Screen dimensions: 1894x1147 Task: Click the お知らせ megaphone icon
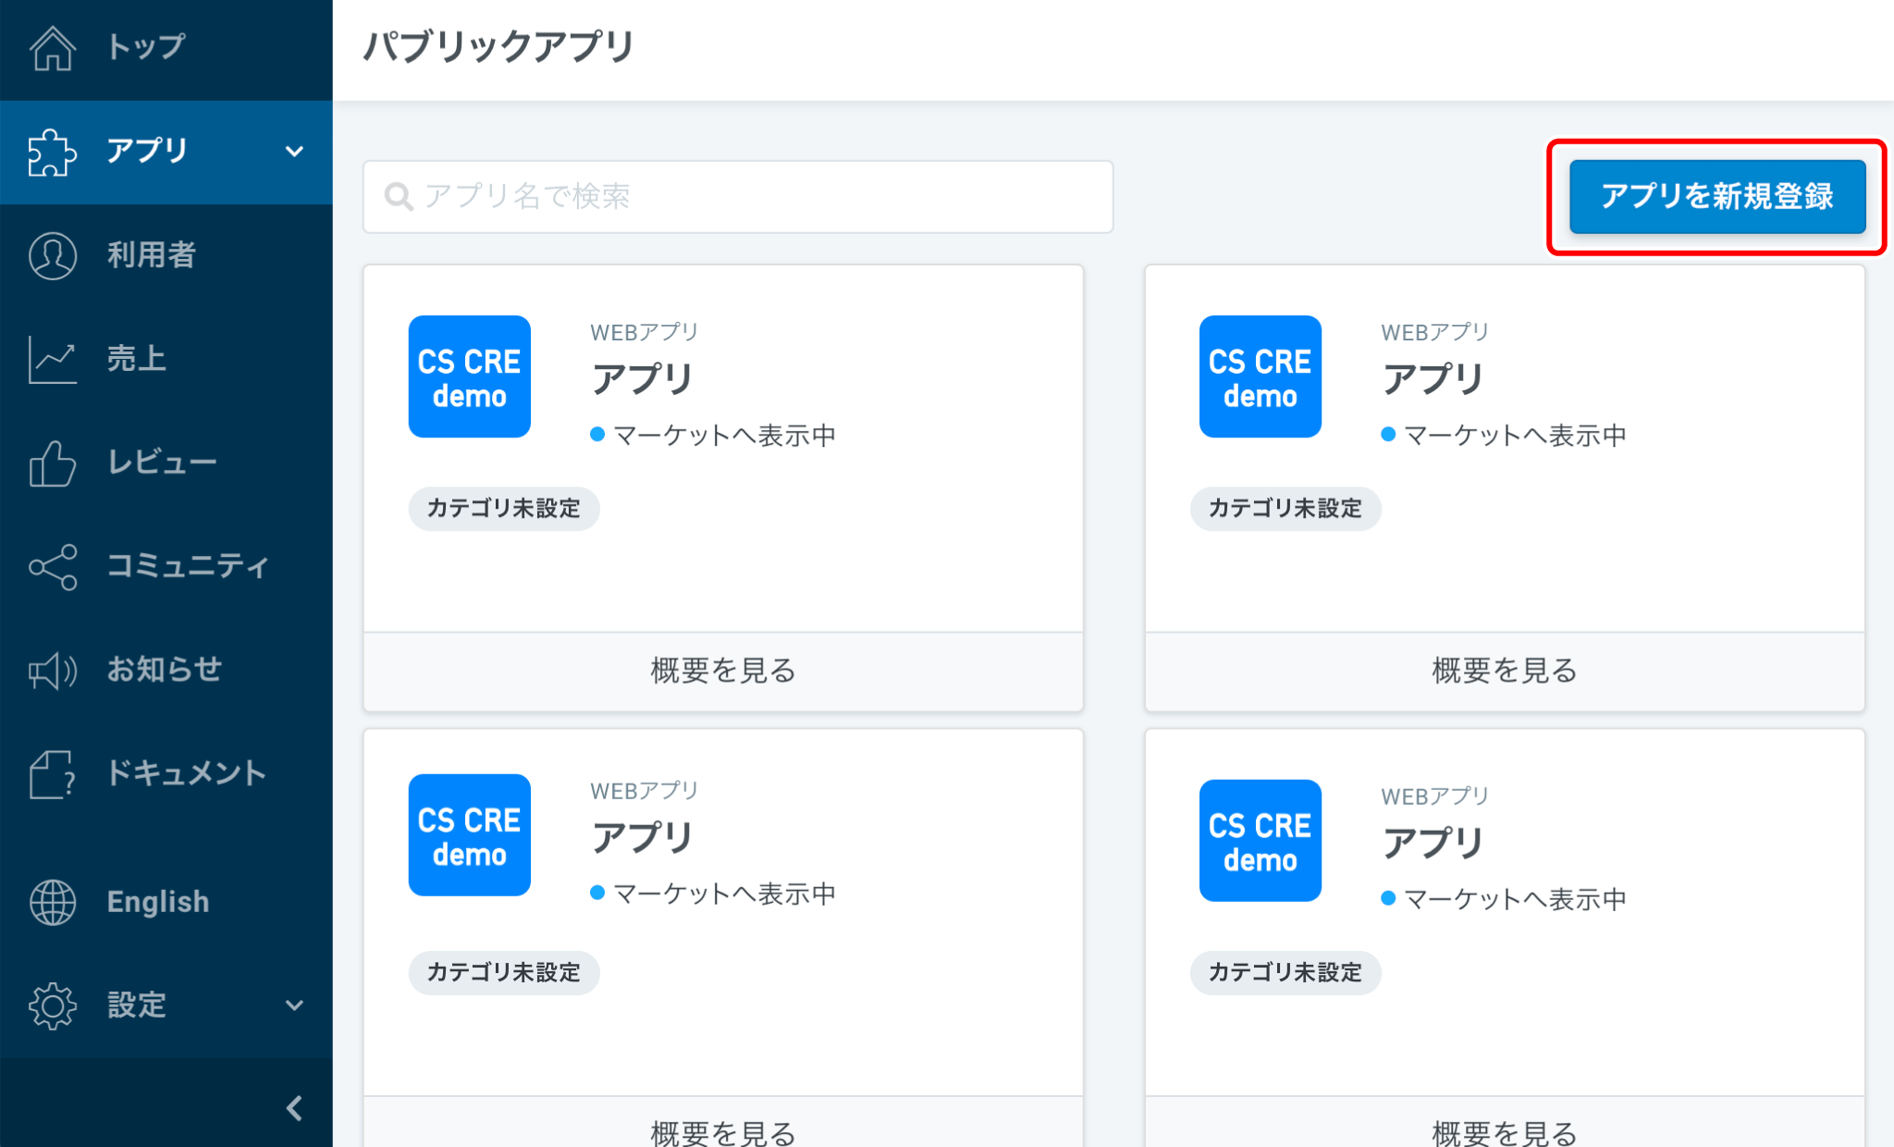pos(53,671)
